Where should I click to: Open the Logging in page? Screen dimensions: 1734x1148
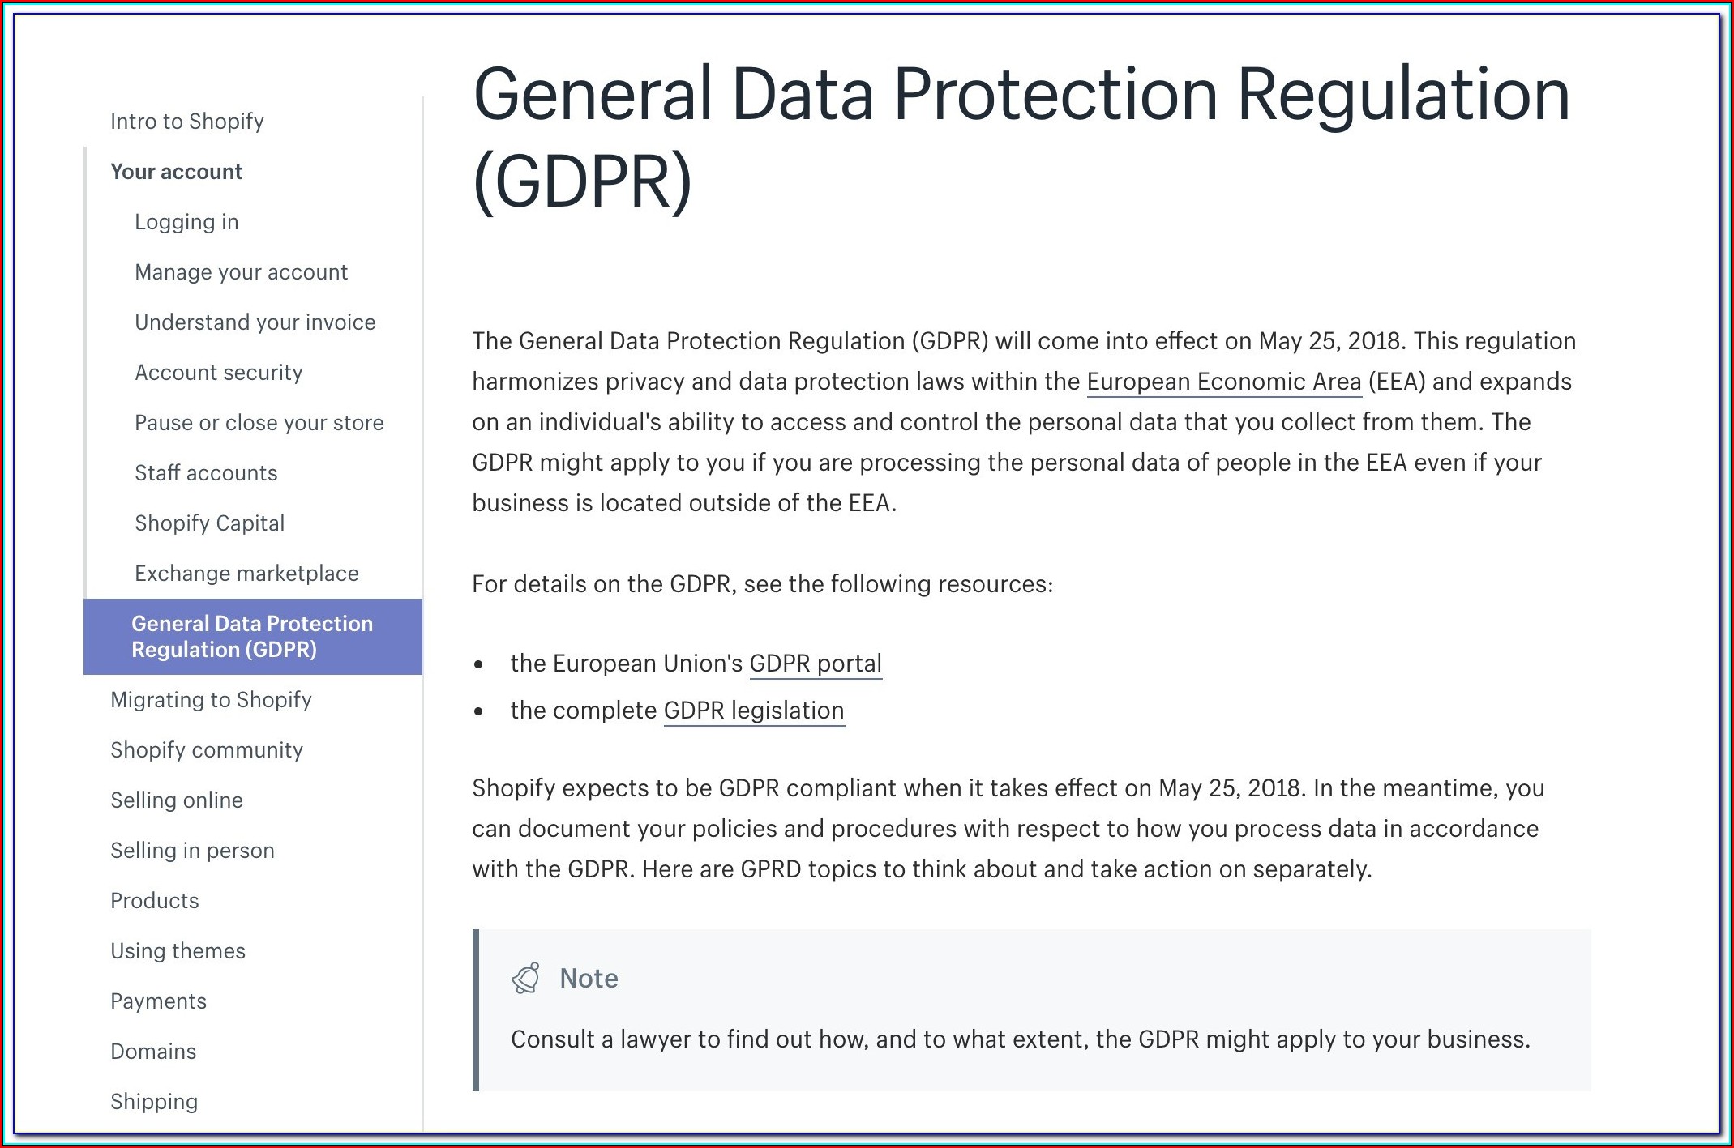[x=186, y=222]
